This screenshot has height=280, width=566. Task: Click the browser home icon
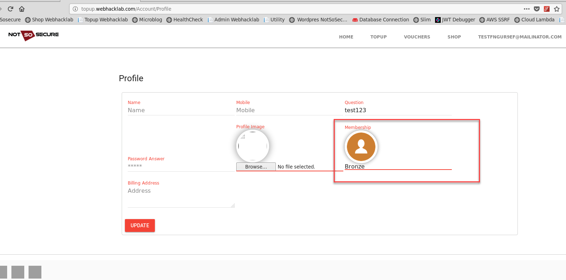pos(22,9)
